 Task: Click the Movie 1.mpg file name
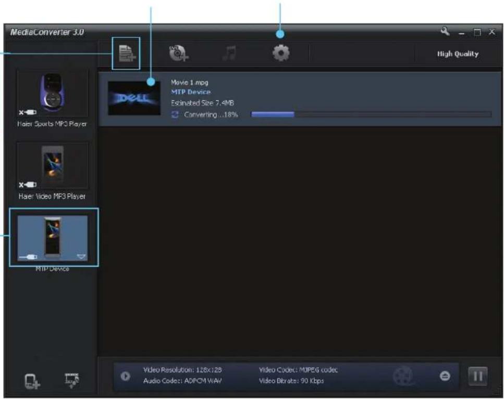[x=189, y=82]
